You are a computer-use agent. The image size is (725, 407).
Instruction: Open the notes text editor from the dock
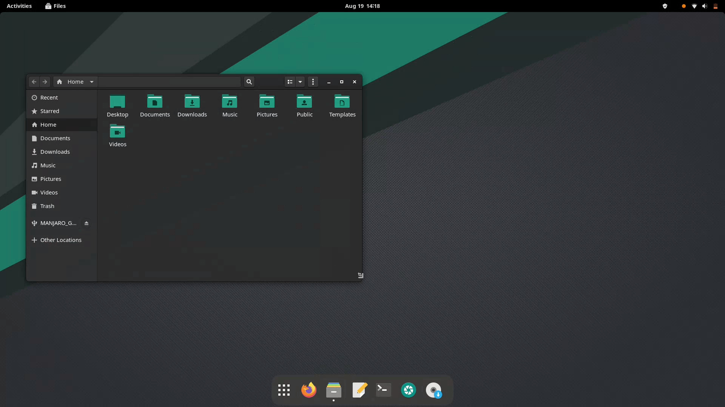[359, 390]
